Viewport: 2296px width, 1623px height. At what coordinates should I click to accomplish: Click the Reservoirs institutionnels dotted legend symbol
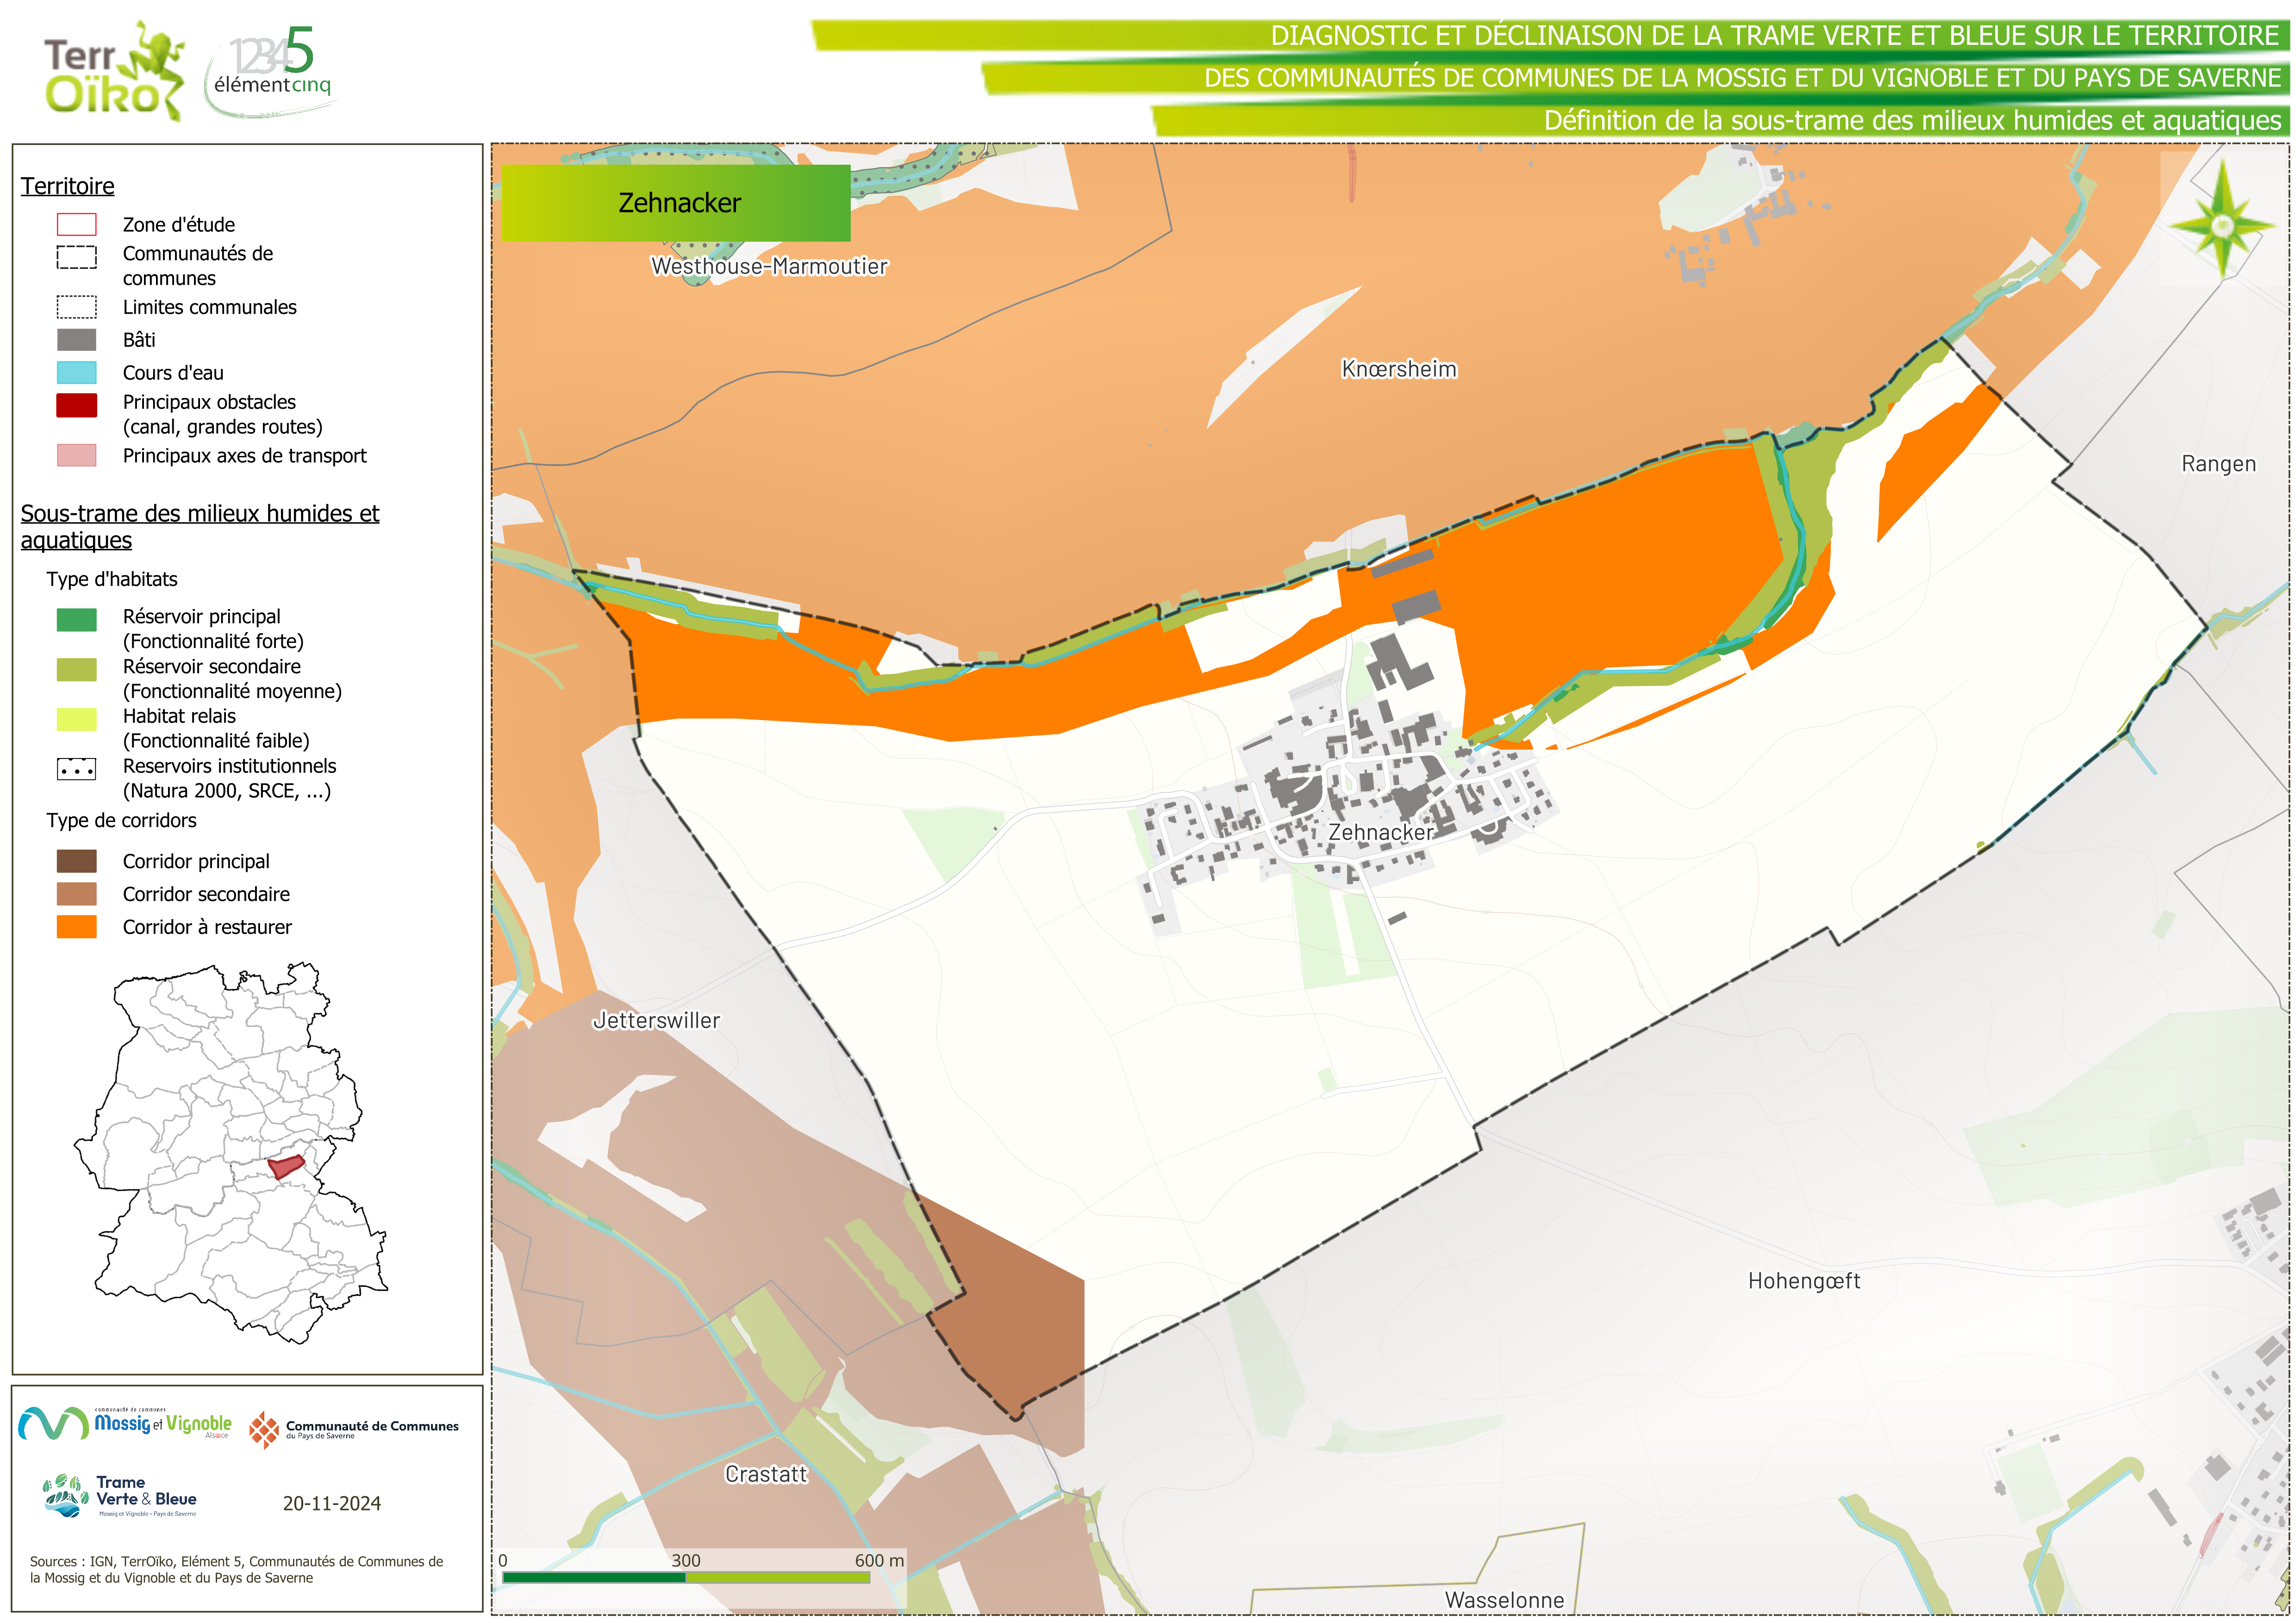pos(77,770)
